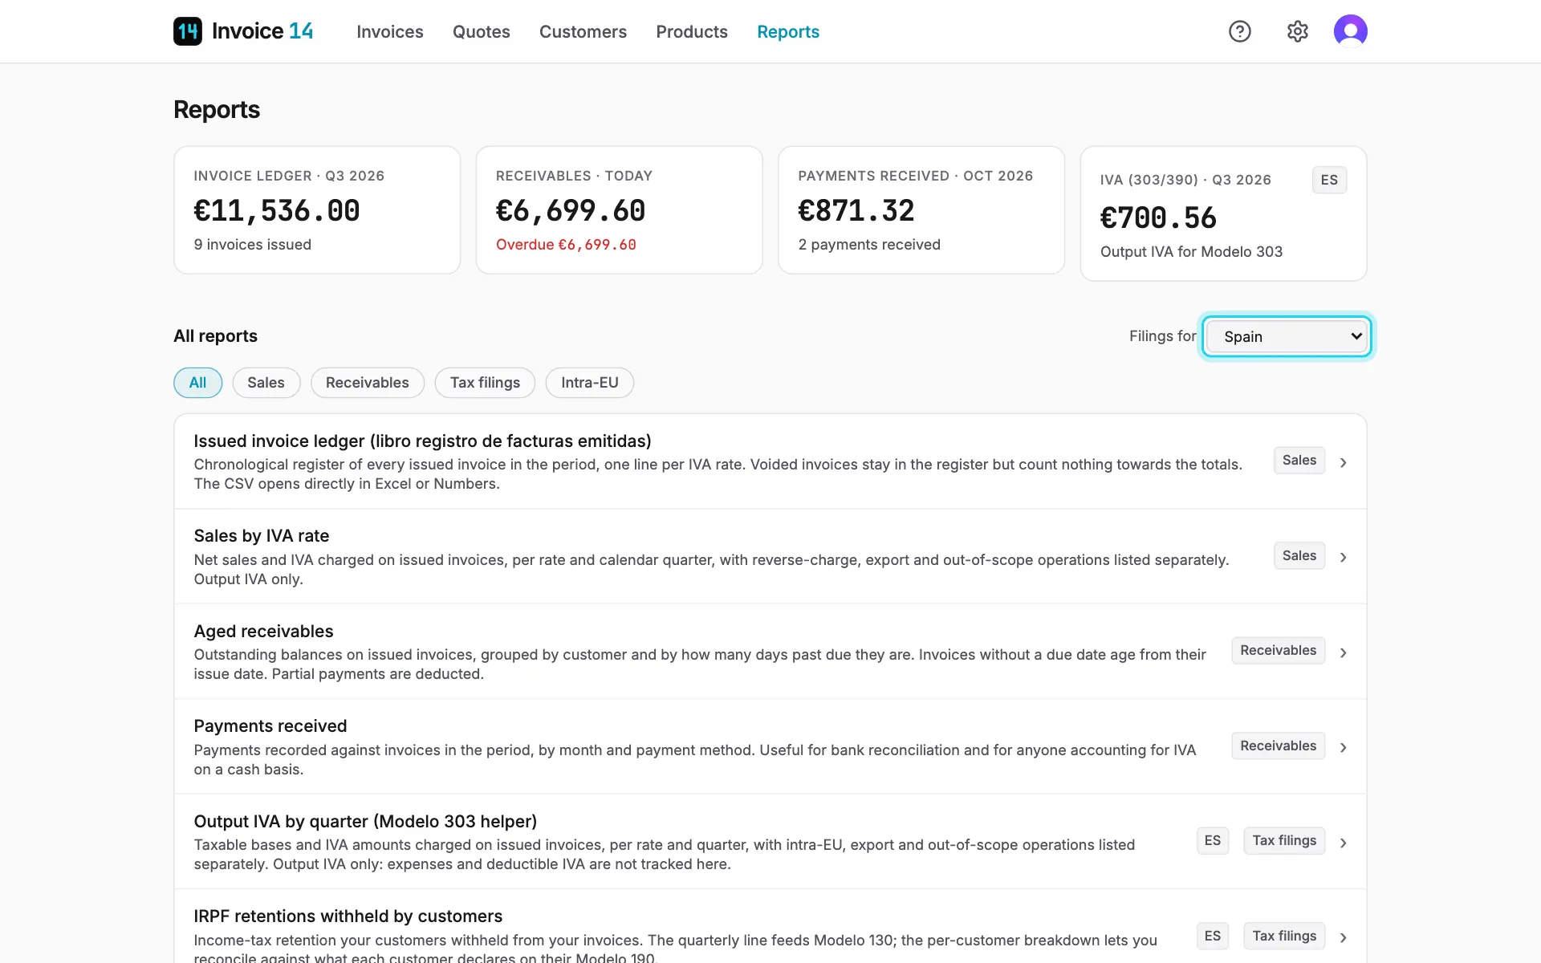Go to the Quotes tab

482,31
